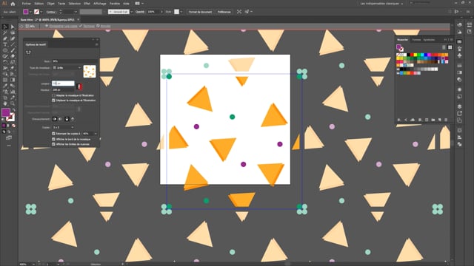Image resolution: width=474 pixels, height=266 pixels.
Task: Select the Gradient tool
Action: tap(13, 80)
